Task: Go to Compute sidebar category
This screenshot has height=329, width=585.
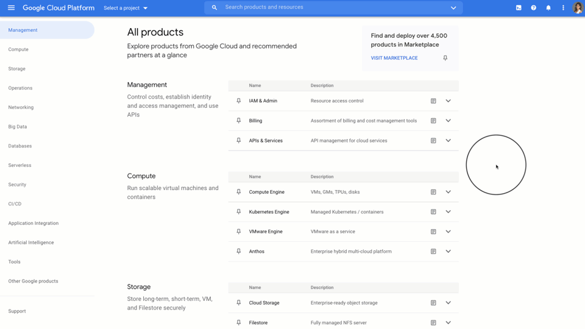Action: point(18,49)
